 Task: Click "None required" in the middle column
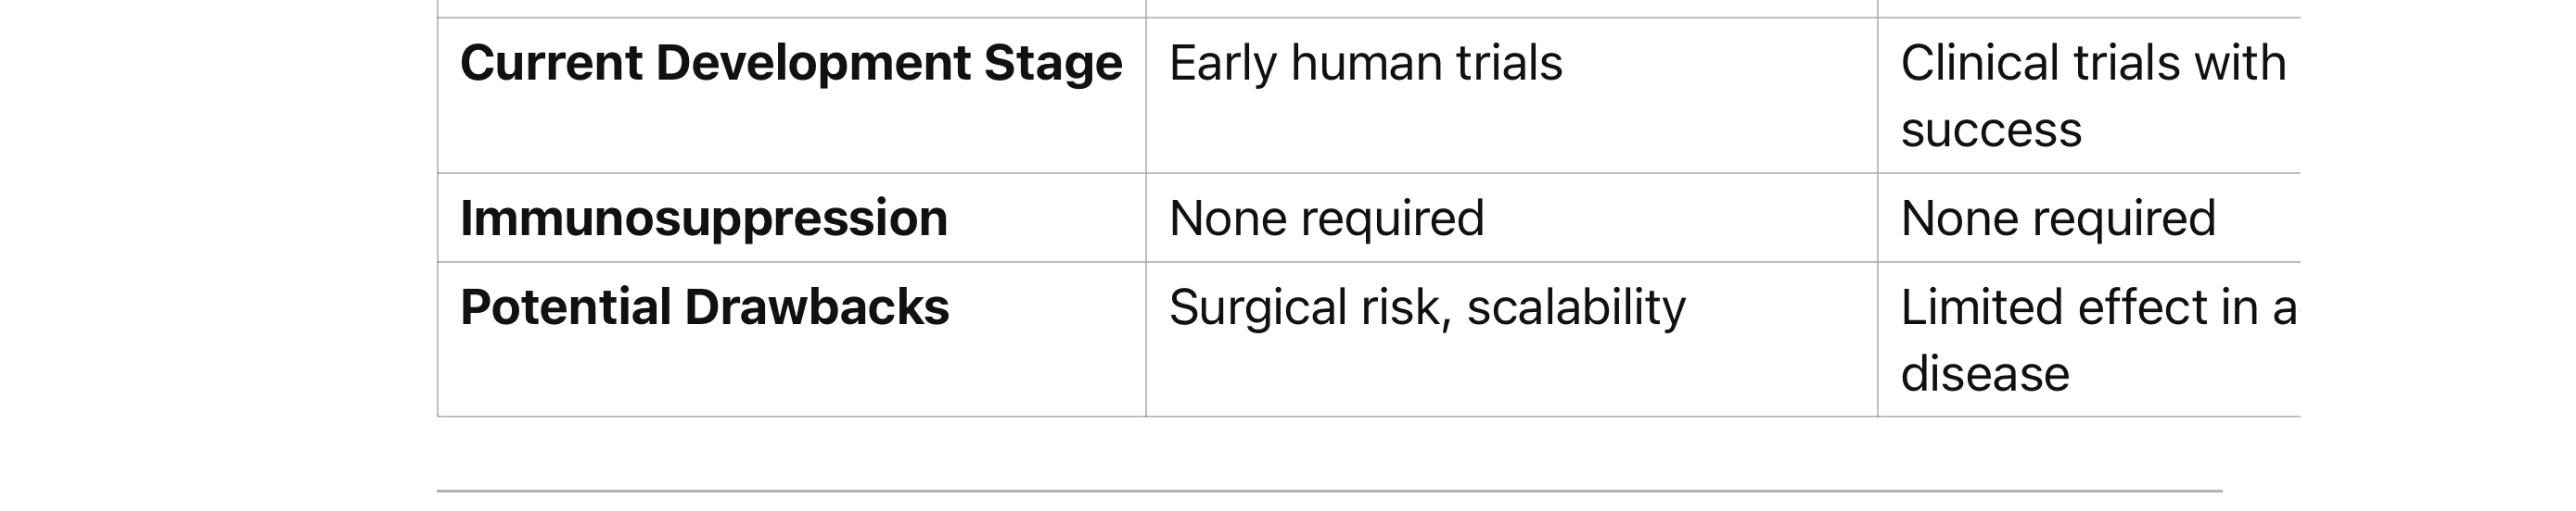(x=1326, y=218)
